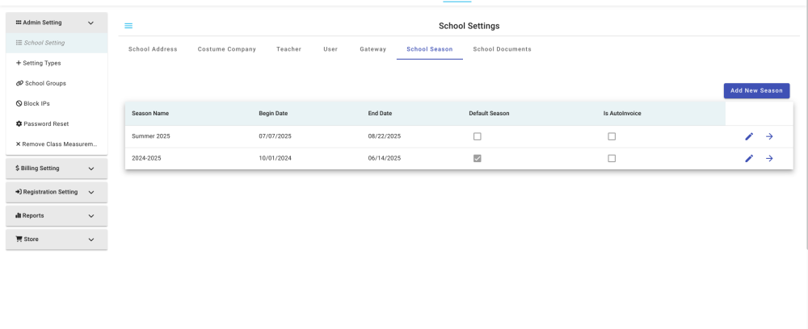Open the School Documents tab

(x=502, y=49)
